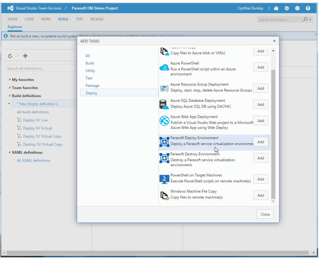The image size is (320, 259).
Task: Open the help question mark icon
Action: point(308,8)
